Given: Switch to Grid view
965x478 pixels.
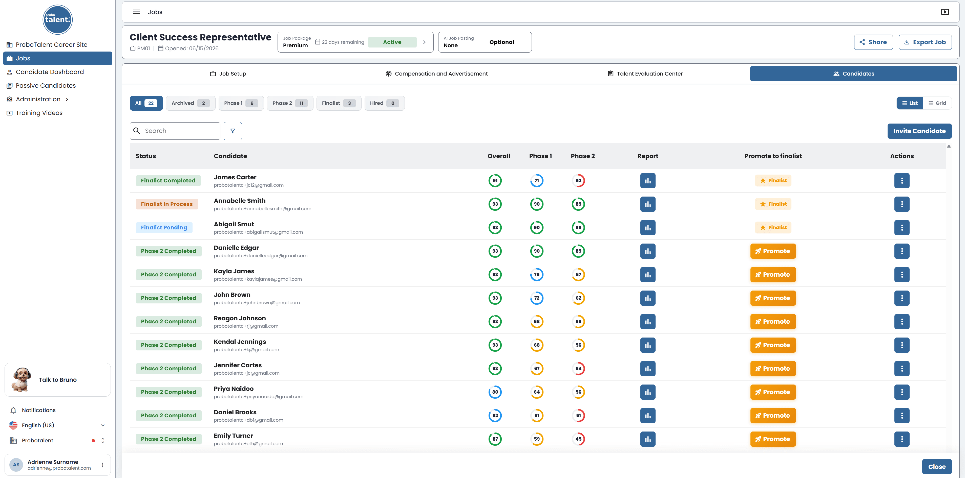Looking at the screenshot, I should (x=937, y=103).
